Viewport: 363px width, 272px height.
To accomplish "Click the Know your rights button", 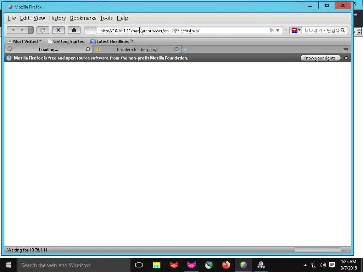I will 320,58.
